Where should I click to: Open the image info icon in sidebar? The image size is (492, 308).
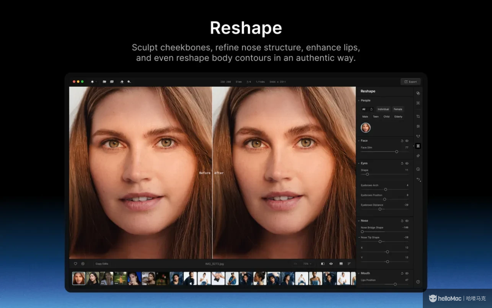pos(418,169)
